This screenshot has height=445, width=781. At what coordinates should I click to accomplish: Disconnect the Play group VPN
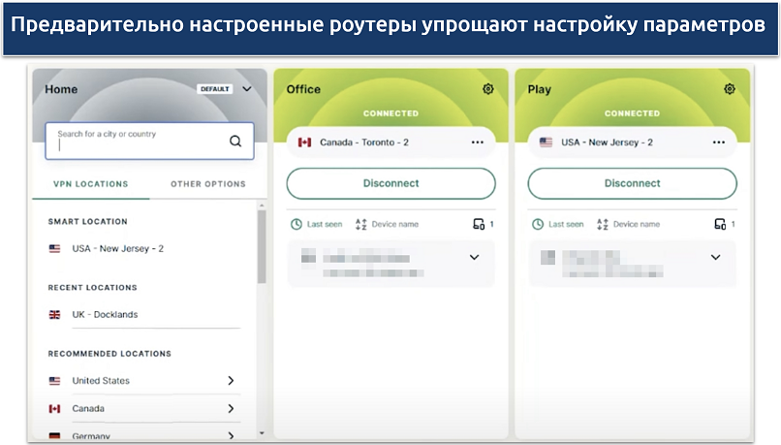pyautogui.click(x=632, y=183)
